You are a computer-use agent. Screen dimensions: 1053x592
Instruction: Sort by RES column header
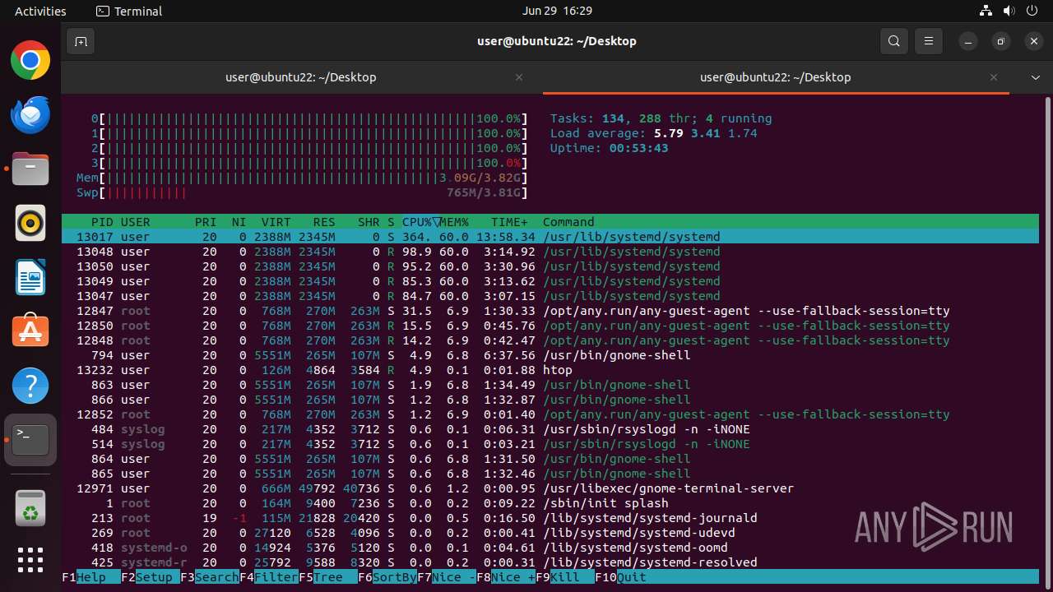[324, 222]
